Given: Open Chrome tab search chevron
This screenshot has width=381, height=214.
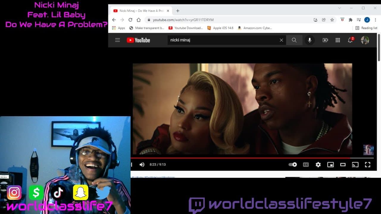Looking at the screenshot, I should coord(340,8).
